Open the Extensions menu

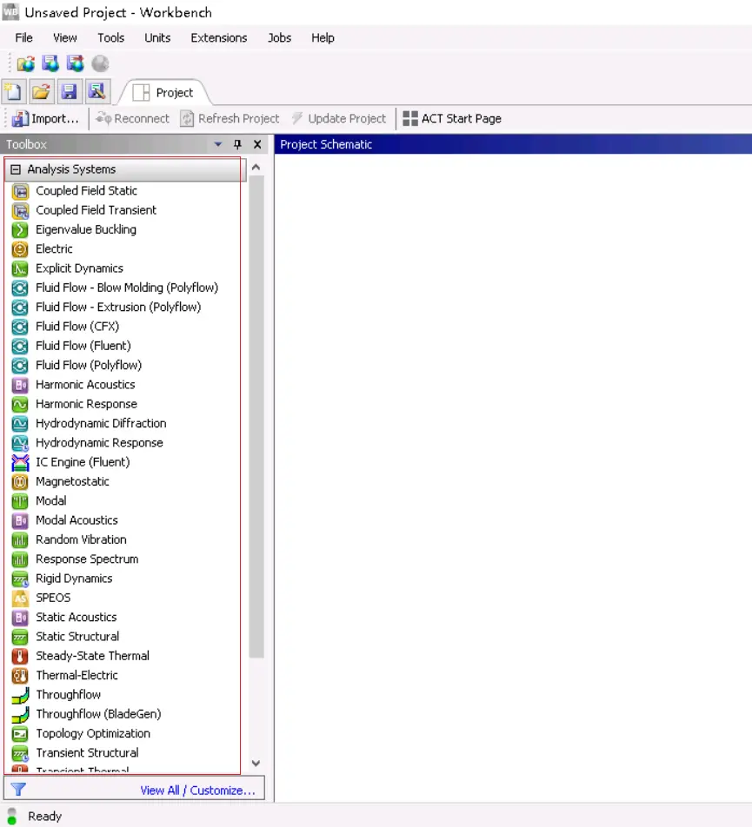coord(219,38)
